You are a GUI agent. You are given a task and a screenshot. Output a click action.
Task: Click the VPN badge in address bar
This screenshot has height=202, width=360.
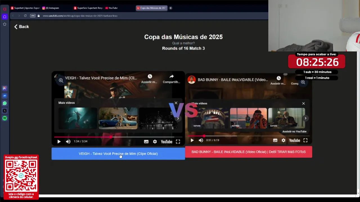coord(33,16)
